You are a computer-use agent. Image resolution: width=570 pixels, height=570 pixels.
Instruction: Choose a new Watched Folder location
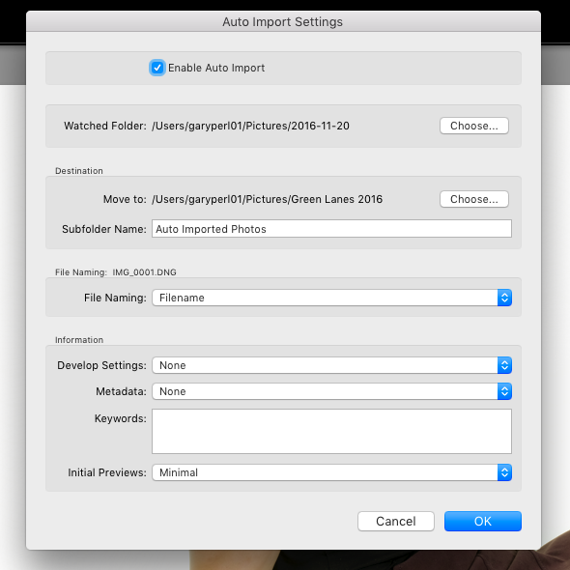(x=474, y=126)
